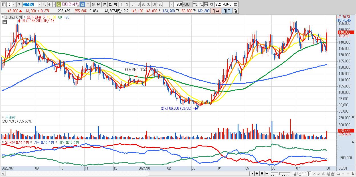Click the replay speed slider
The width and height of the screenshot is (356, 177).
coord(280,173)
